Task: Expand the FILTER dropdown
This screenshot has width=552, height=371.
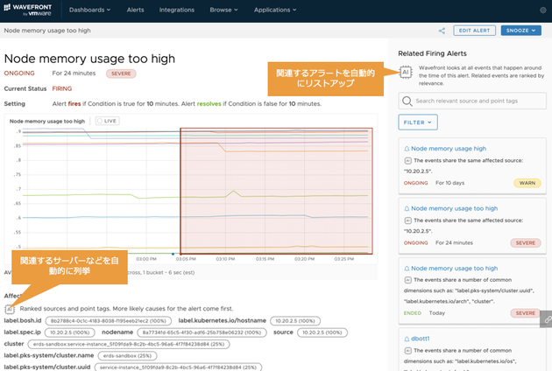Action: (418, 122)
